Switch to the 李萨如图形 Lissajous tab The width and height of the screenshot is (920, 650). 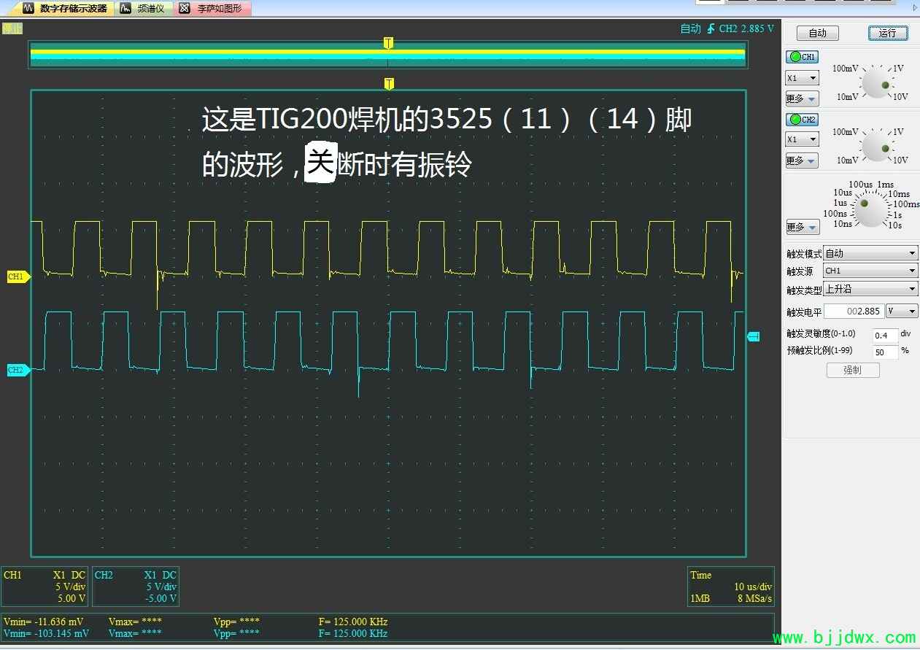tap(214, 9)
